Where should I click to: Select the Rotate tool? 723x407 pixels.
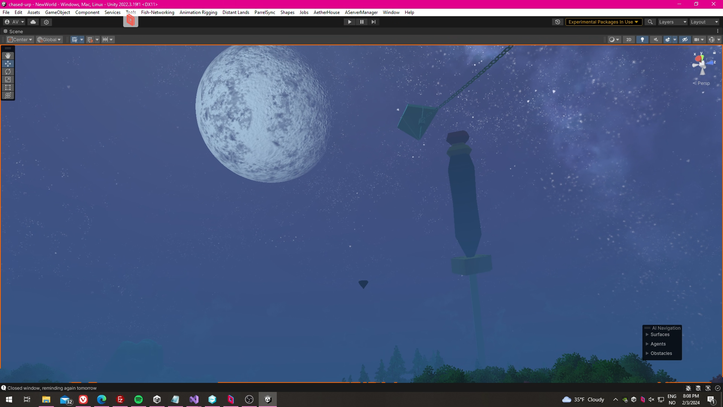(8, 72)
